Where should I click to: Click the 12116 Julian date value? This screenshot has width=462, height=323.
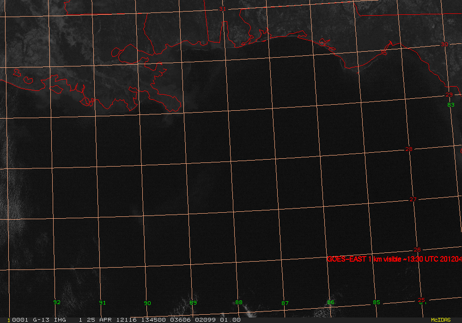coord(127,320)
